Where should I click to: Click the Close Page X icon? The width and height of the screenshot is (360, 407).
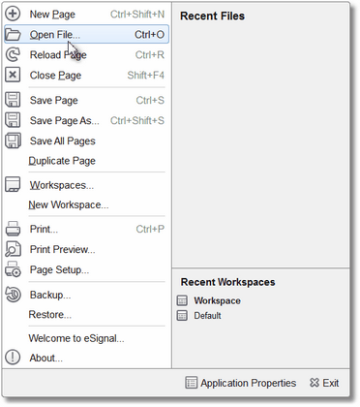tap(13, 75)
